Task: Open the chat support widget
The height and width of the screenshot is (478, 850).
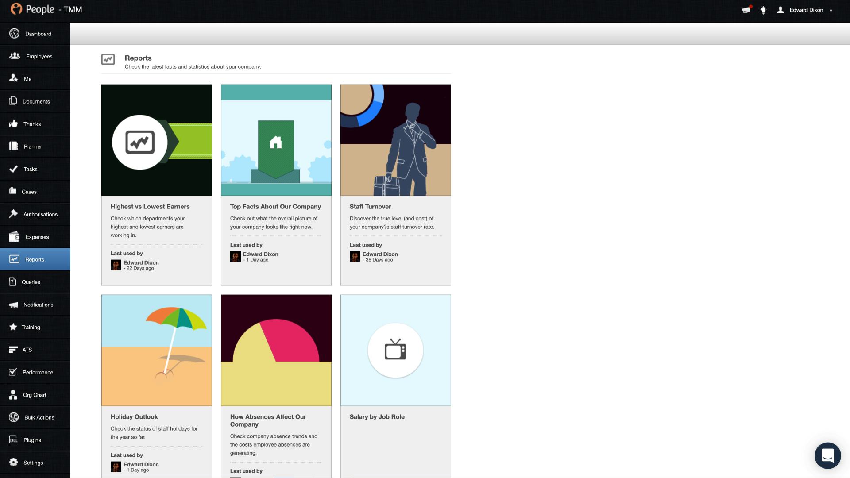Action: (827, 455)
